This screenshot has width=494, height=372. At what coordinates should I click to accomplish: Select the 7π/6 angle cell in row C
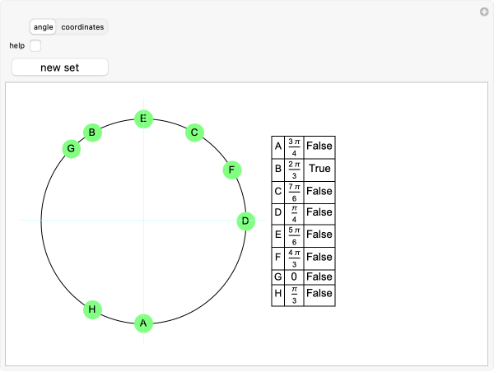(x=294, y=191)
